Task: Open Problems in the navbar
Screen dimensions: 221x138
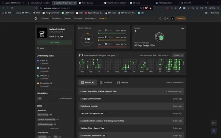Action: point(56,19)
